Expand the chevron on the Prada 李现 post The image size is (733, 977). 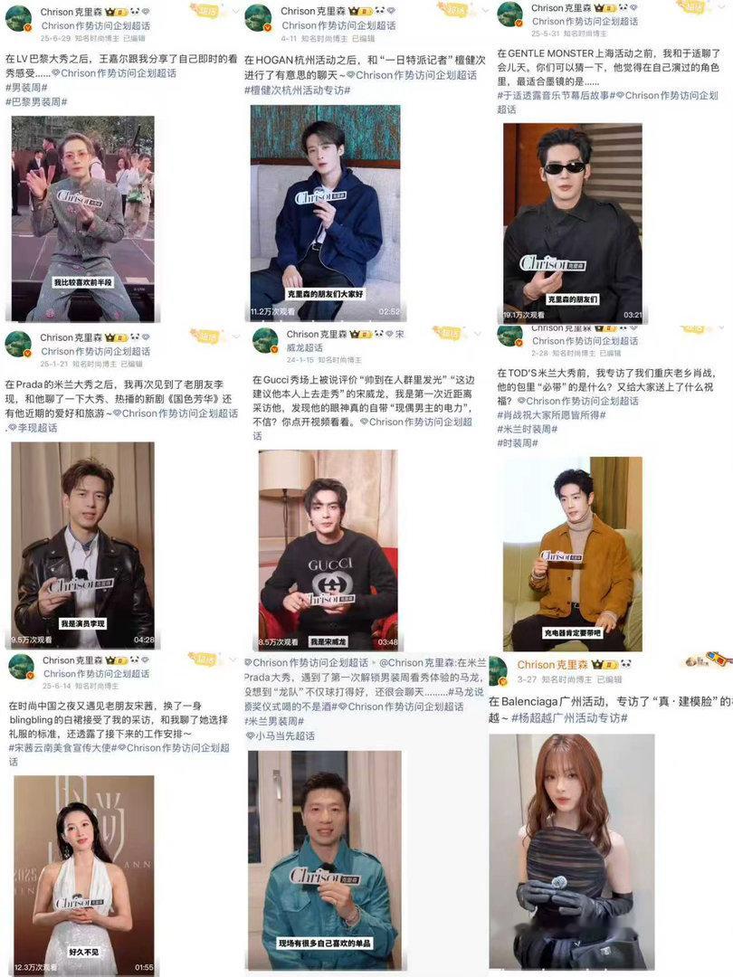pyautogui.click(x=235, y=337)
